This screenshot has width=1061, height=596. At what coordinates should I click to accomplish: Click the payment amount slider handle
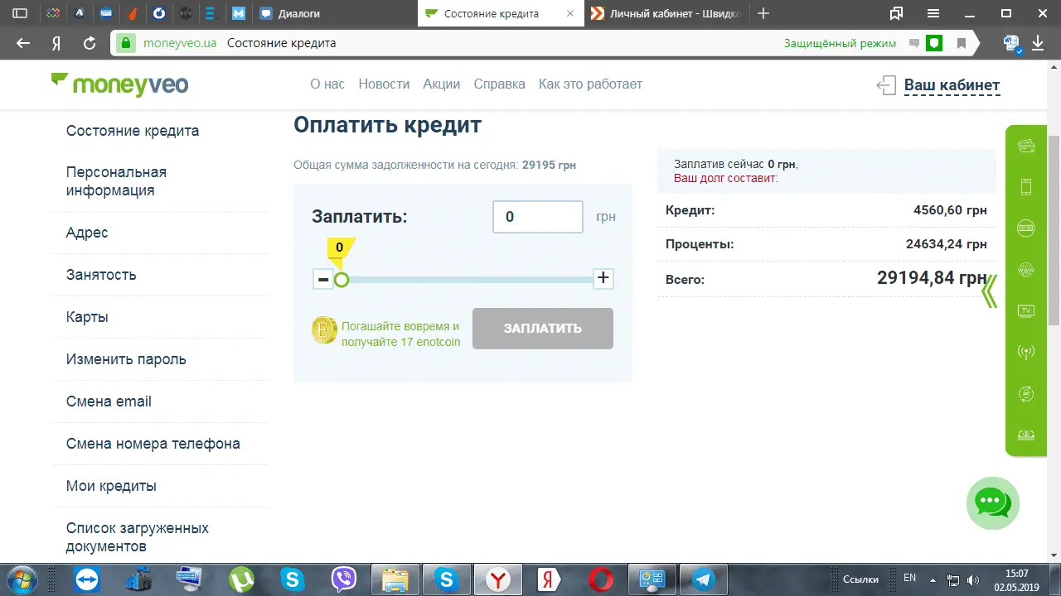click(x=342, y=280)
